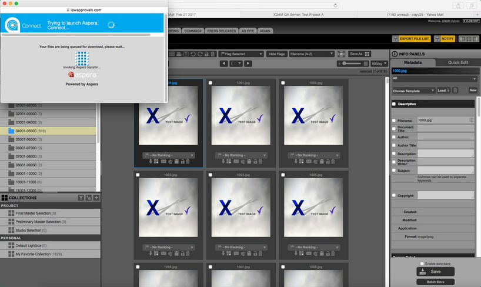
Task: Click the next page arrow
Action: tap(248, 64)
